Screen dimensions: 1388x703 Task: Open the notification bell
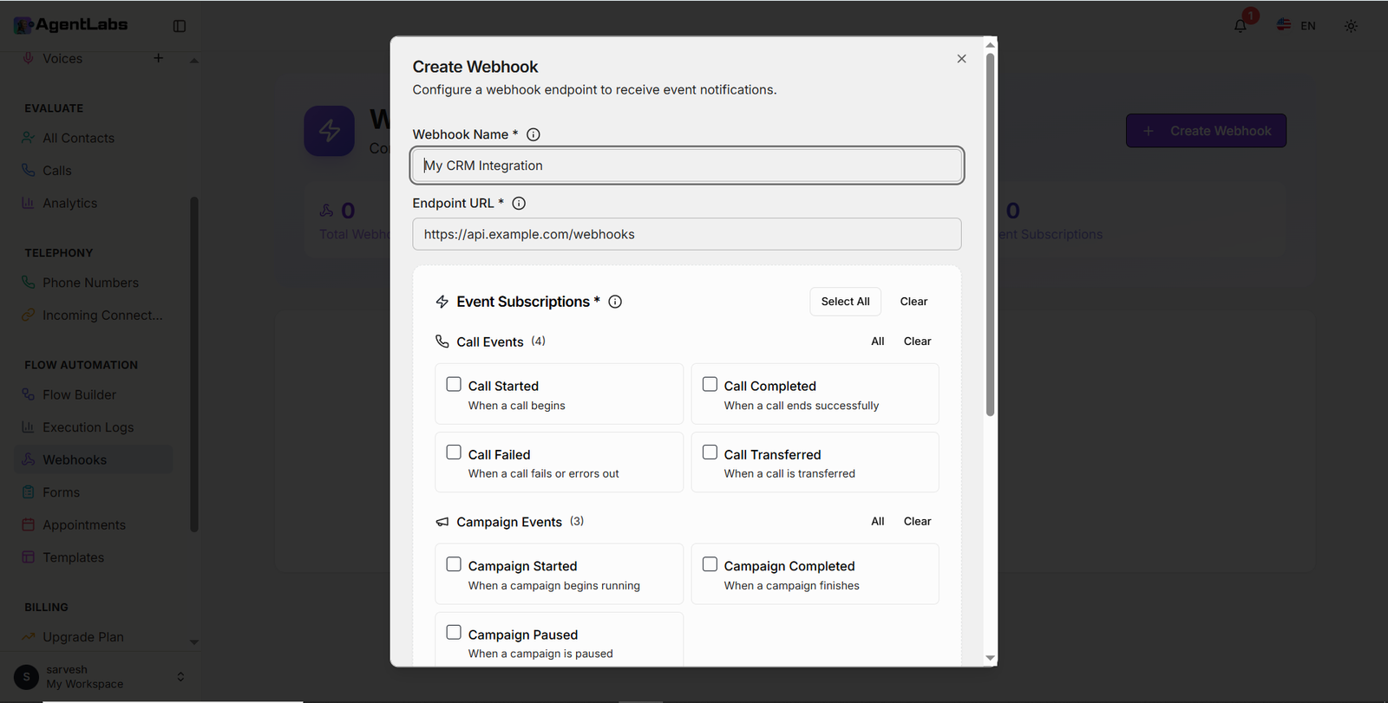pos(1239,26)
